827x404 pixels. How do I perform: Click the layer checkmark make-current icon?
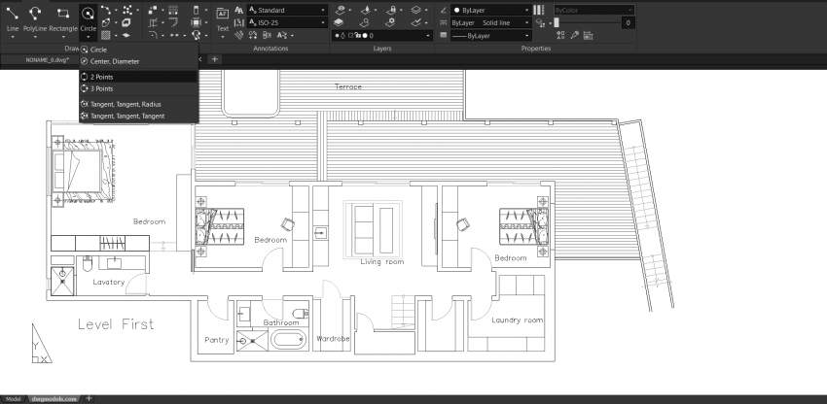pyautogui.click(x=416, y=22)
